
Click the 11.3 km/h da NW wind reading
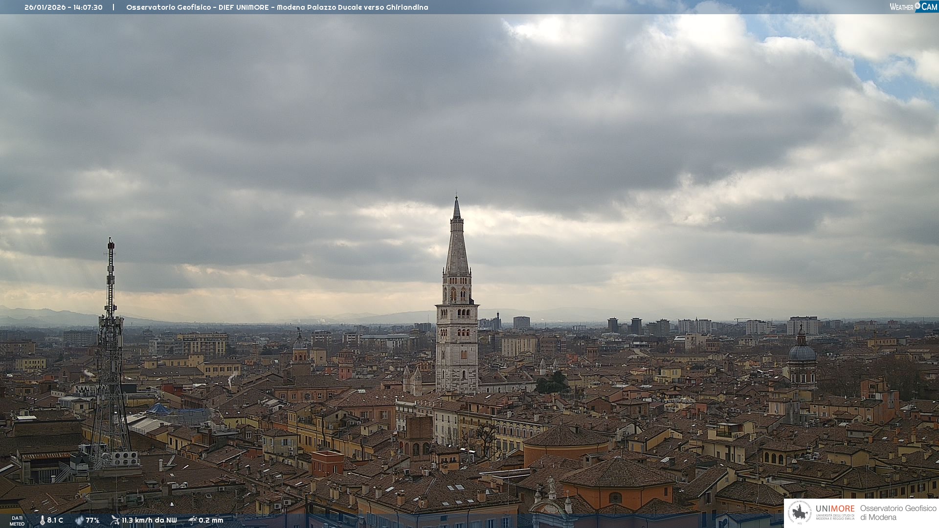(149, 520)
